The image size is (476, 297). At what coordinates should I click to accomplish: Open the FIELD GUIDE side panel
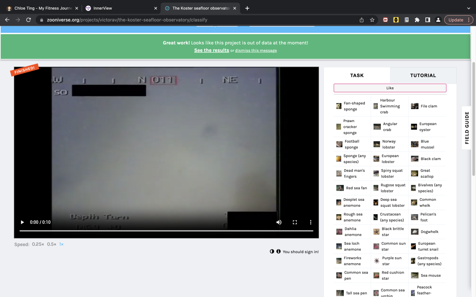pyautogui.click(x=467, y=128)
